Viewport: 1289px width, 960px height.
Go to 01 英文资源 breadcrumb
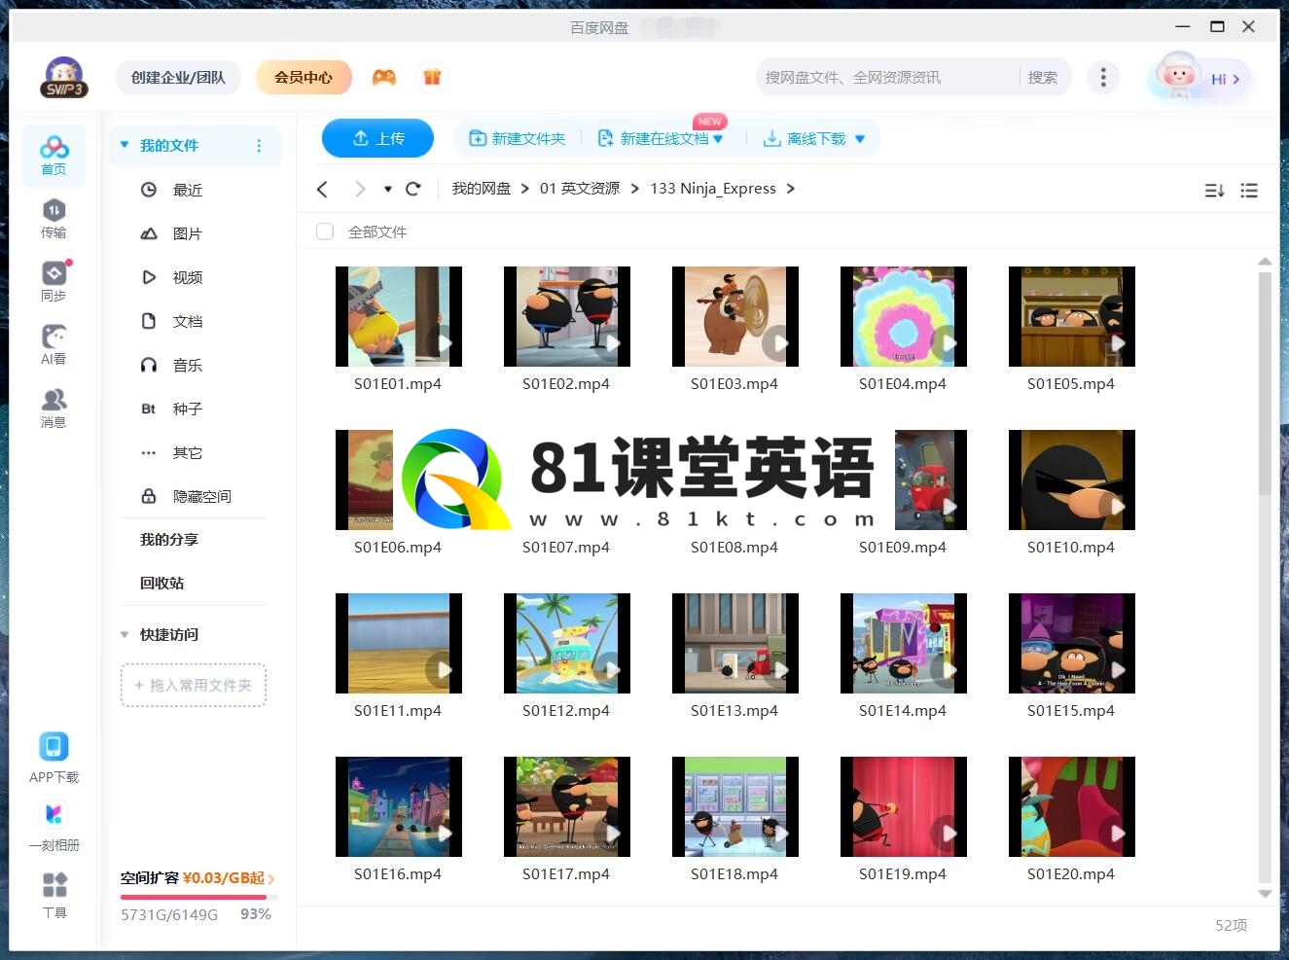pos(580,189)
